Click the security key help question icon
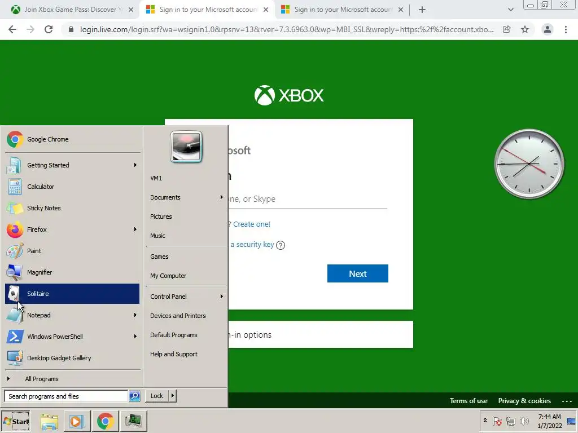Screen dimensions: 578x433 pyautogui.click(x=281, y=245)
